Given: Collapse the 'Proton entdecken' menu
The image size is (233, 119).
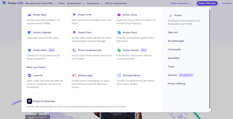Looking at the screenshot, I should pos(181,3).
